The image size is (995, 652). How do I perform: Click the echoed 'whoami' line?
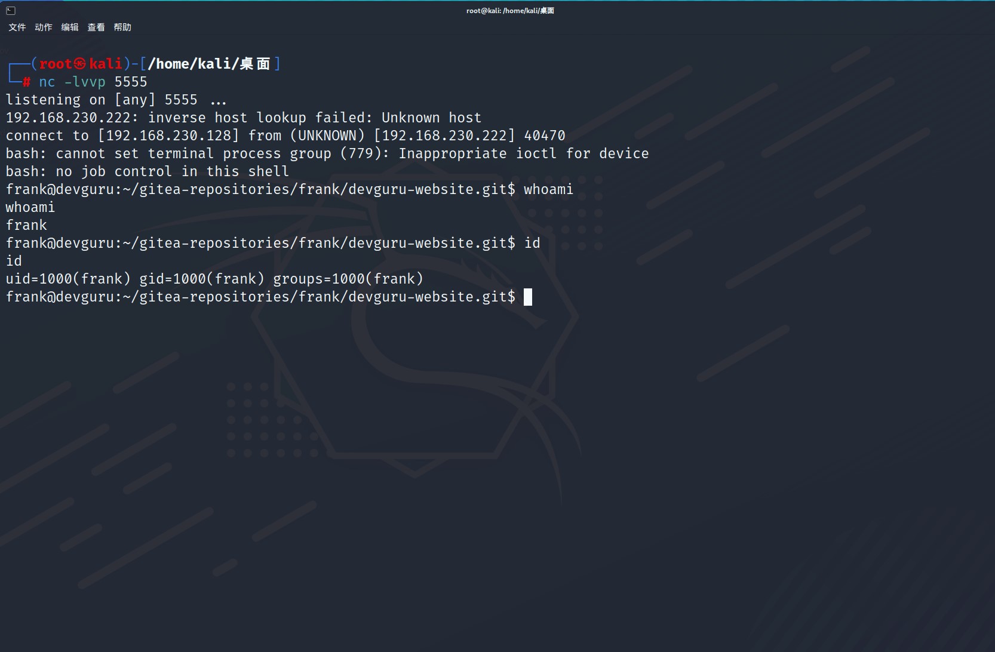click(30, 207)
